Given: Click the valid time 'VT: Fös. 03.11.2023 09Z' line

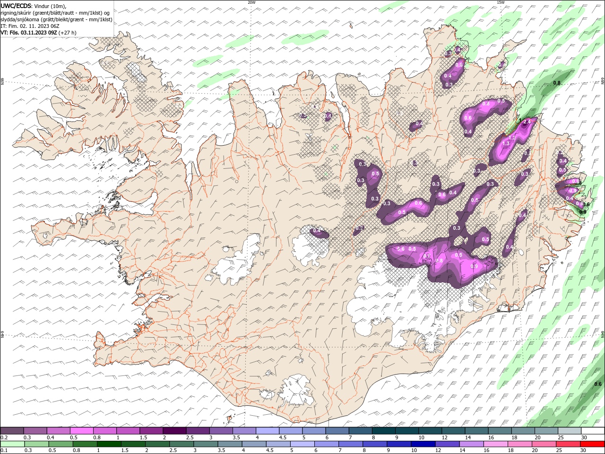Looking at the screenshot, I should [x=29, y=33].
